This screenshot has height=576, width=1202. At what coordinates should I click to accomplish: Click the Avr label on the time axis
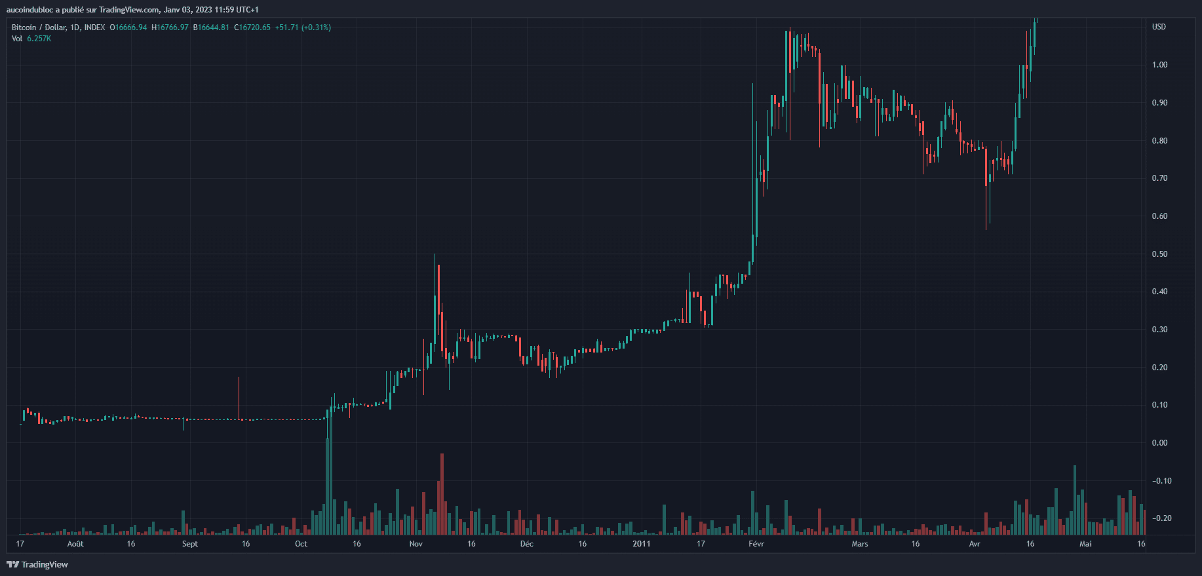(975, 544)
